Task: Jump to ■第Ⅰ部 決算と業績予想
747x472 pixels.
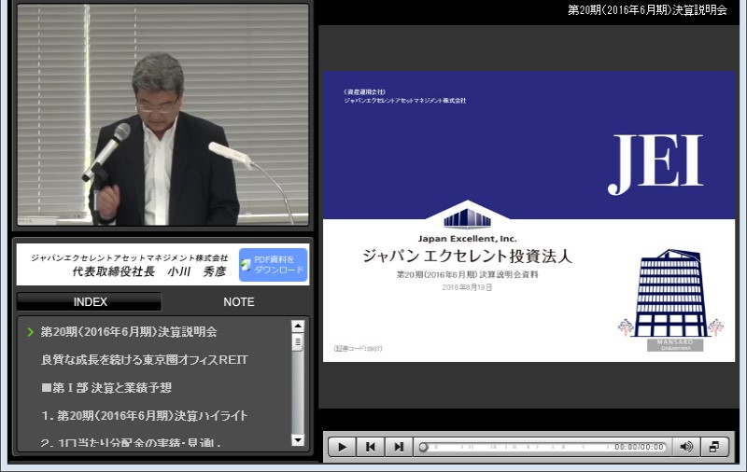Action: (x=106, y=388)
